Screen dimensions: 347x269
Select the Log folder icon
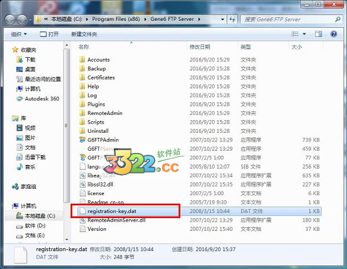(x=82, y=95)
